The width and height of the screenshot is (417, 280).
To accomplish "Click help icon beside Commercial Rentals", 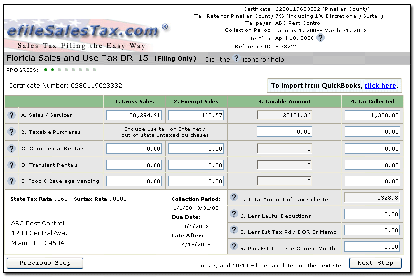I will point(11,148).
